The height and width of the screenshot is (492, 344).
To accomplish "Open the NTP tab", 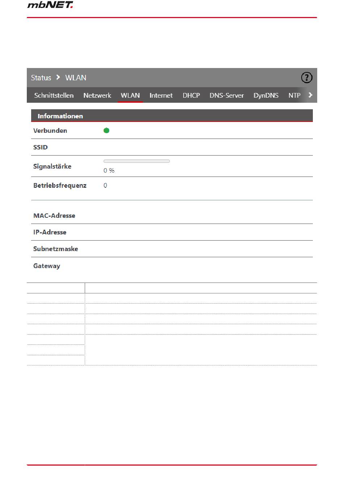I will [x=294, y=96].
